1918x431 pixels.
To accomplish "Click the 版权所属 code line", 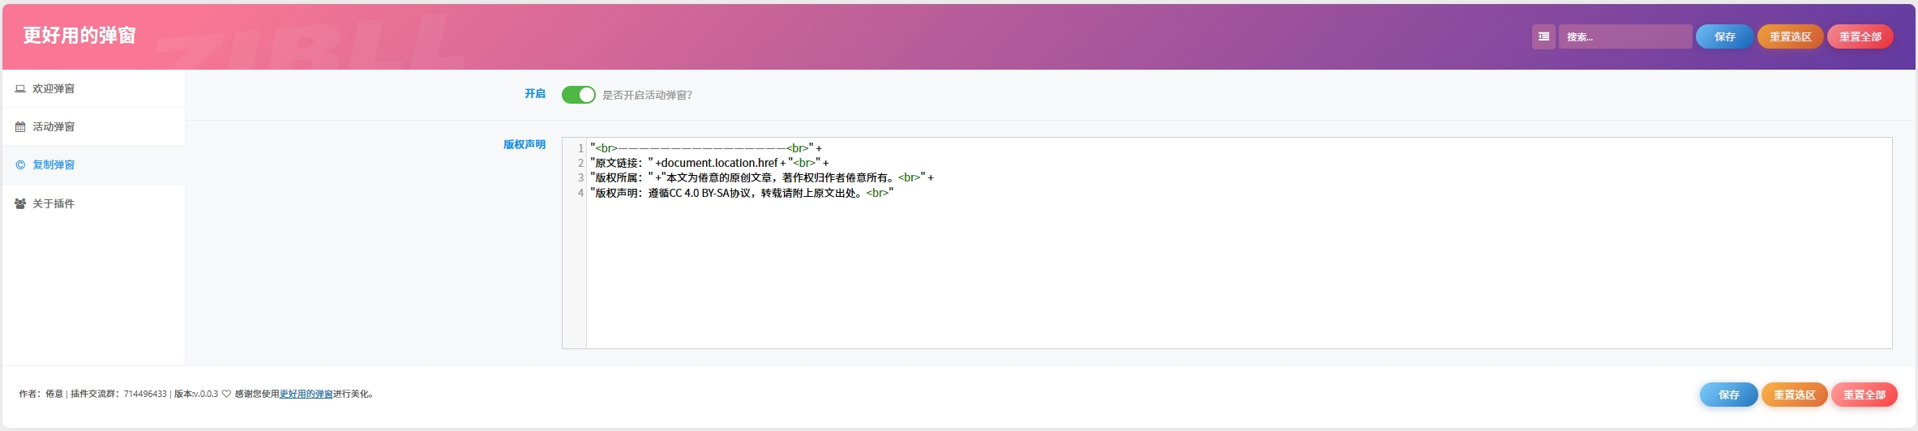I will point(762,177).
